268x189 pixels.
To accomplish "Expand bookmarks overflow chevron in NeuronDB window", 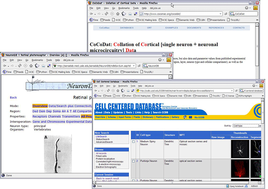I will click(171, 72).
